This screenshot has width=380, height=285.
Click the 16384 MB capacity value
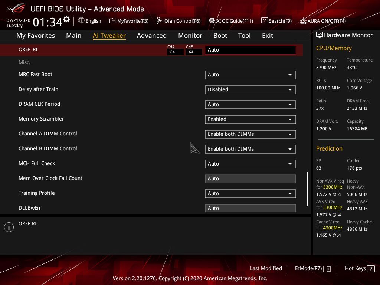(x=357, y=129)
